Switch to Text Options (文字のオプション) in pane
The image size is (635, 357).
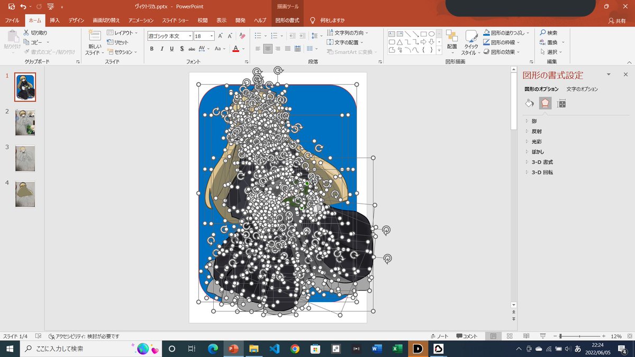pos(582,89)
